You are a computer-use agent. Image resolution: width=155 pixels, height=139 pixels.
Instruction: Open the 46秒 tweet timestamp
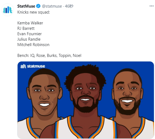[69, 6]
